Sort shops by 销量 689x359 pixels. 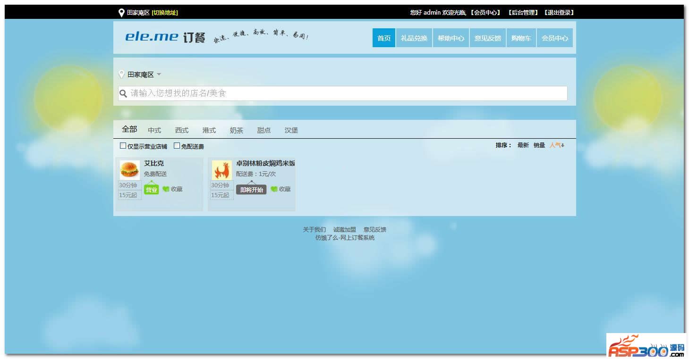(539, 145)
